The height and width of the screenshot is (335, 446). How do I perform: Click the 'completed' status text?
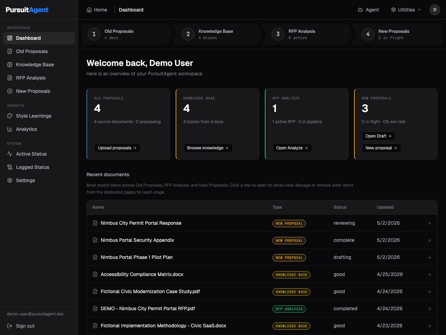(345, 308)
